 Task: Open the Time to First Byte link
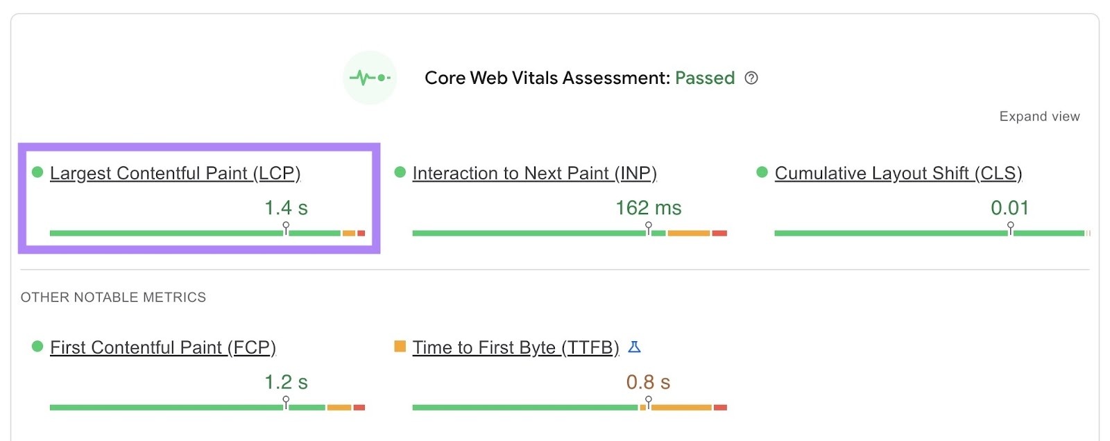(x=515, y=347)
